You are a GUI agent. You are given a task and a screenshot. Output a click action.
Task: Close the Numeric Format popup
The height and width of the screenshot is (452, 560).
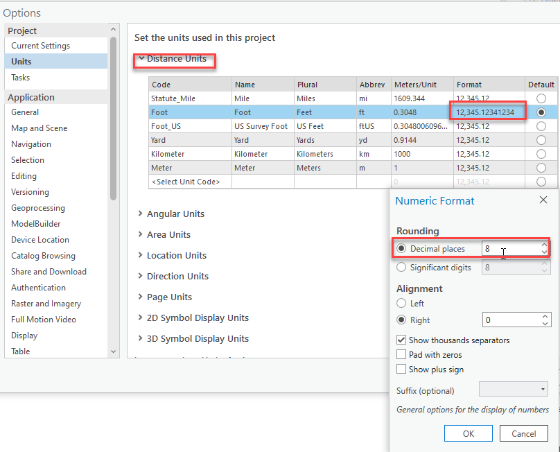(543, 200)
